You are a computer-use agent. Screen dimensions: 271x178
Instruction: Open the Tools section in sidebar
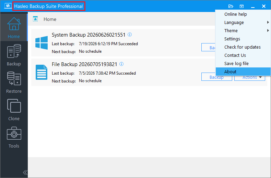14,137
